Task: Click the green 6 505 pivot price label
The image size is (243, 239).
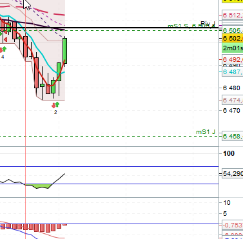Action: pos(233,30)
